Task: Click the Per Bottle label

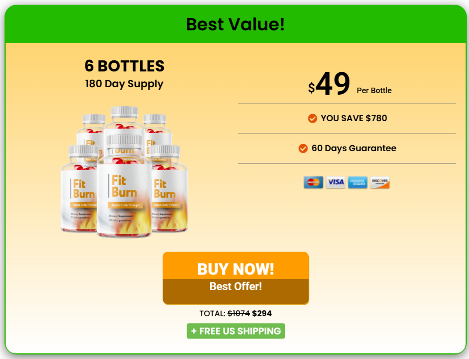Action: [x=374, y=90]
